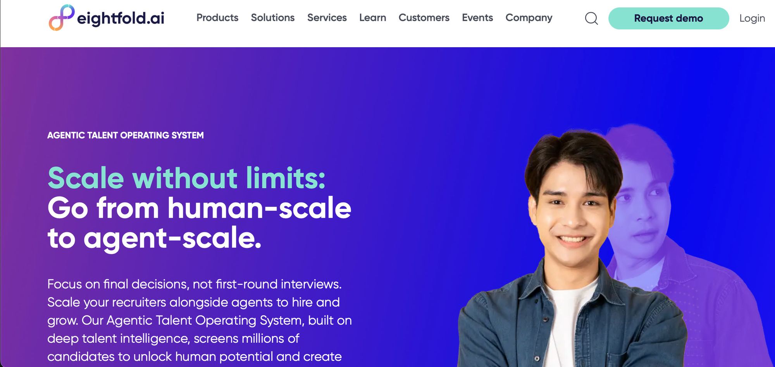Open the Events navigation item

(477, 18)
